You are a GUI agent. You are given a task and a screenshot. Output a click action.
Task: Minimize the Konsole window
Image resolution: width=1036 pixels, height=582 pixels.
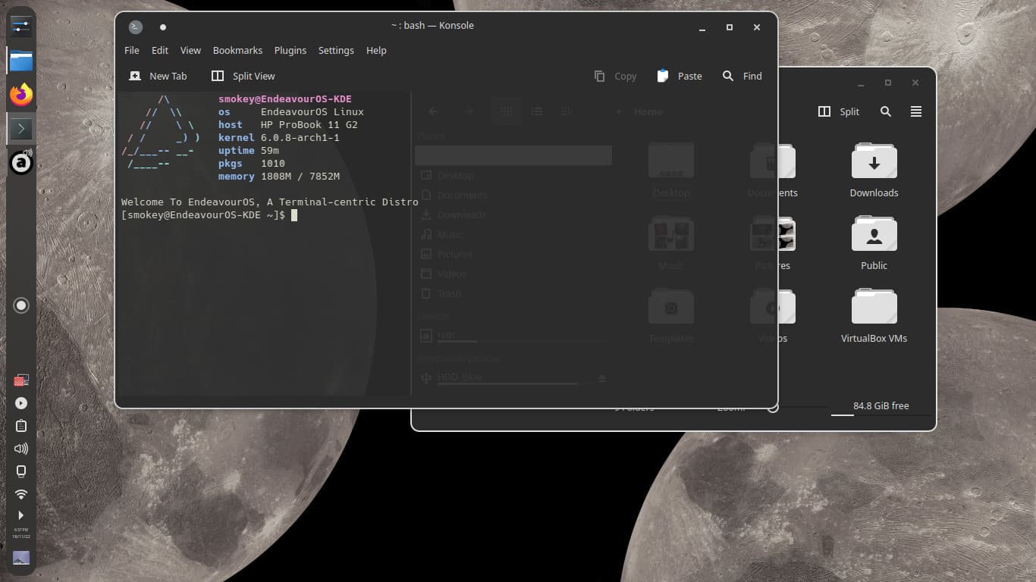pyautogui.click(x=702, y=27)
